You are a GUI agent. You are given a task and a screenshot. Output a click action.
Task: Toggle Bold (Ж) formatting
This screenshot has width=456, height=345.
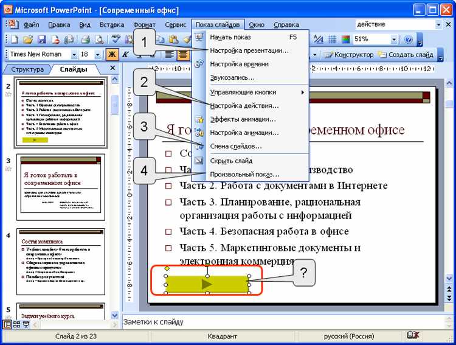(x=111, y=55)
